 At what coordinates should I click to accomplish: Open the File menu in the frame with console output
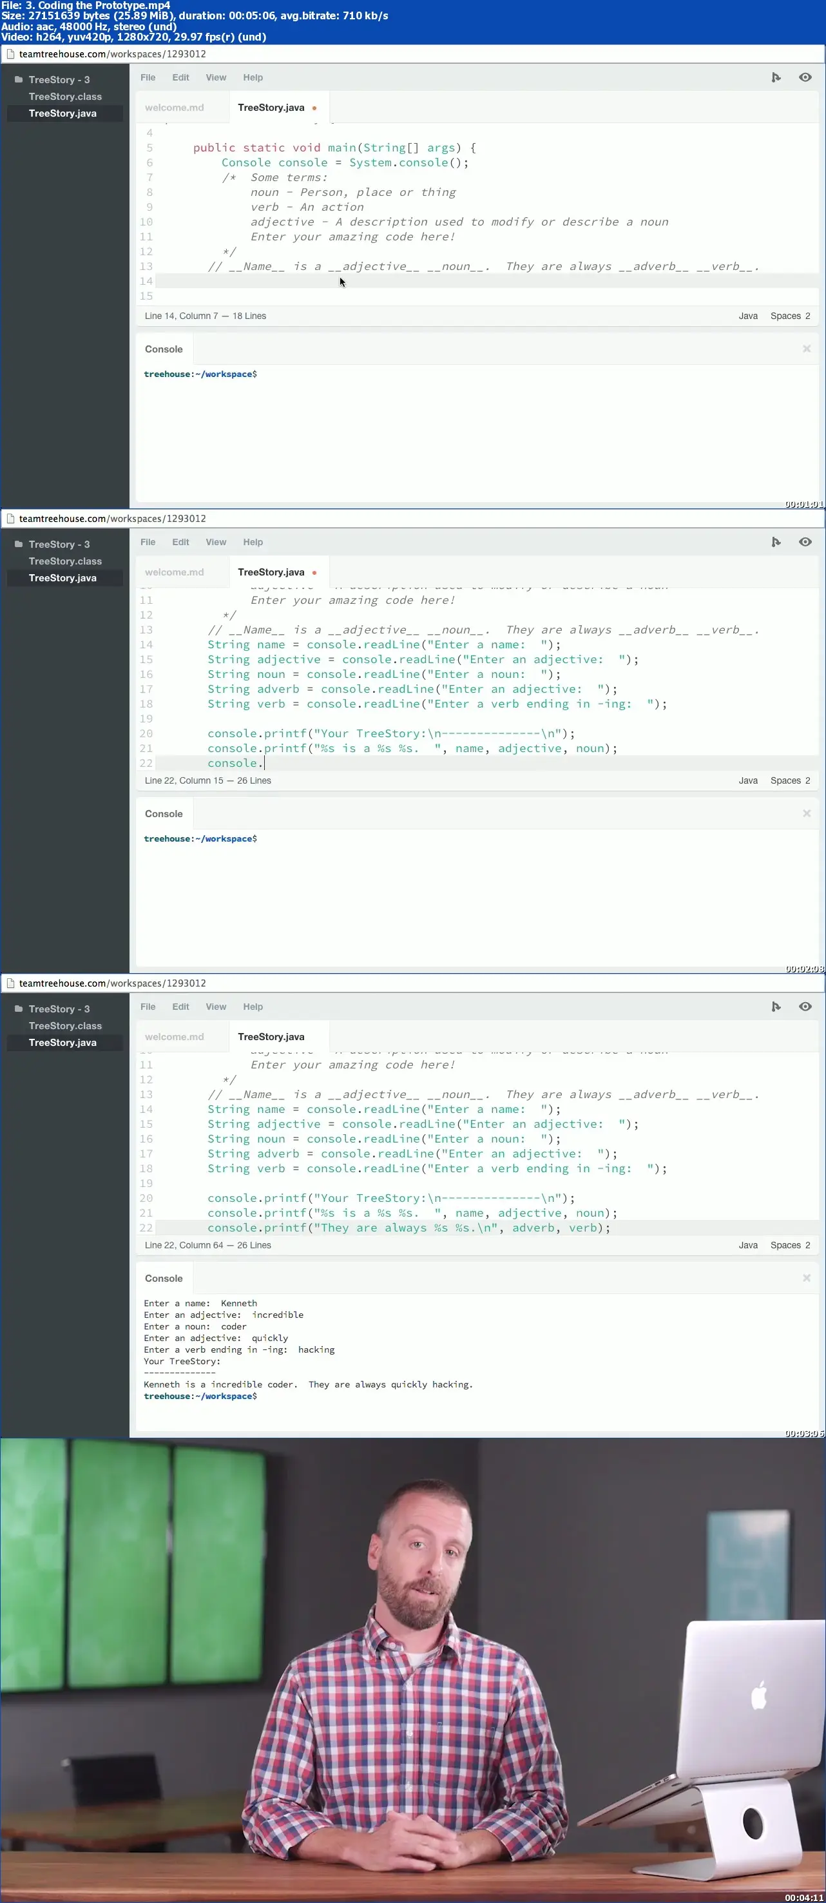(x=148, y=1007)
